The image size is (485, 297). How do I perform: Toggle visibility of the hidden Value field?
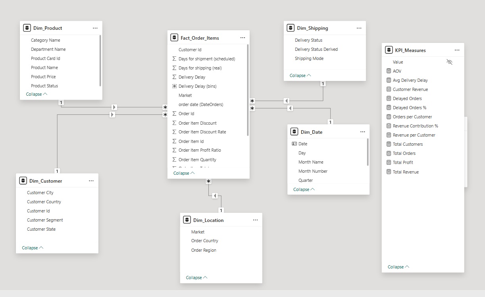click(449, 62)
